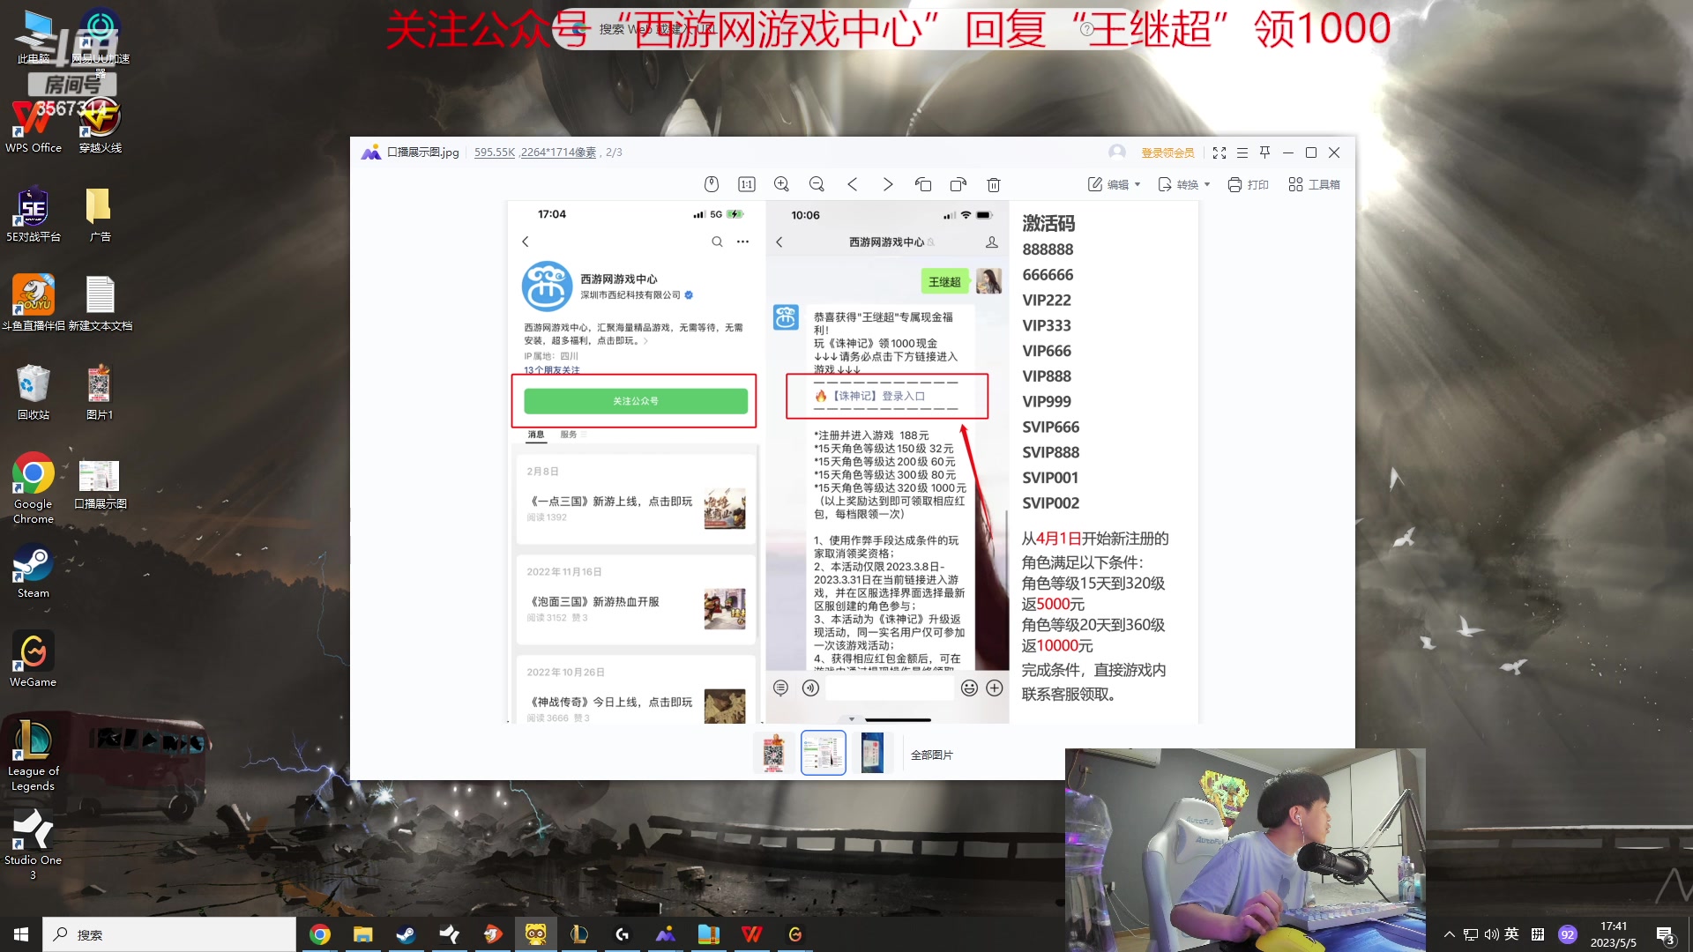The image size is (1693, 952).
Task: Click the taskbar 搜索 search box
Action: pos(169,934)
